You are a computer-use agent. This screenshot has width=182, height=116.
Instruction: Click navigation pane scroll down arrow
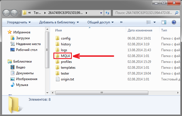coord(47,93)
